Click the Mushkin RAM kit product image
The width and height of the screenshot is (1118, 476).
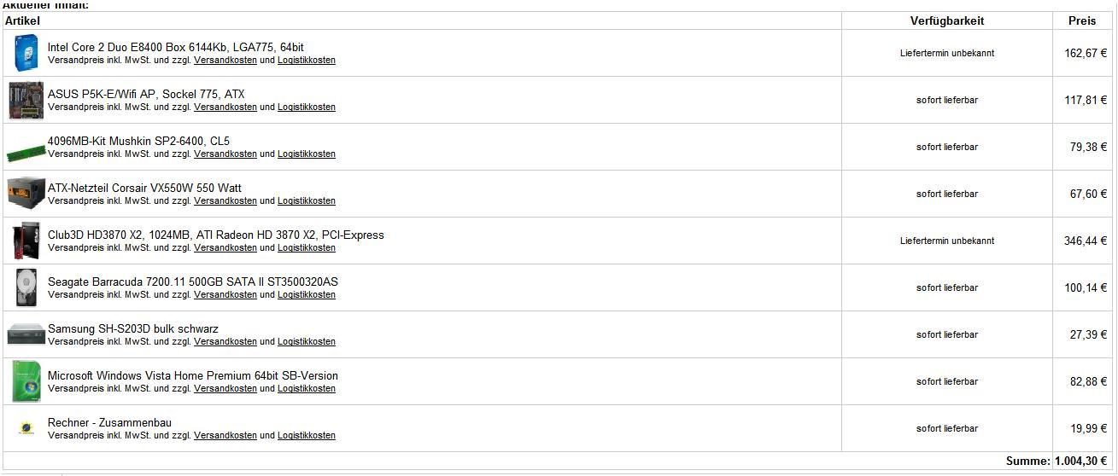tap(26, 153)
